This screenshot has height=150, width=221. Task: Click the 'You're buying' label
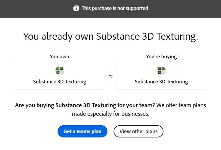pyautogui.click(x=161, y=57)
